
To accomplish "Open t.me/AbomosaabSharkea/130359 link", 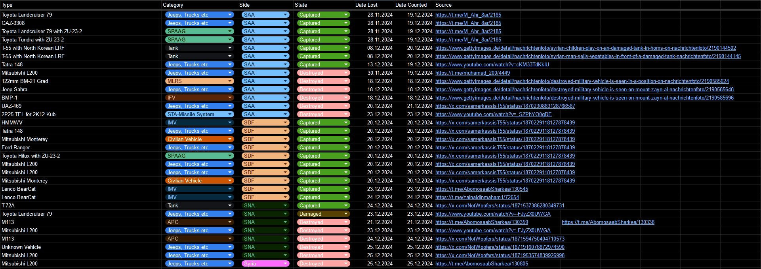I will (x=482, y=222).
